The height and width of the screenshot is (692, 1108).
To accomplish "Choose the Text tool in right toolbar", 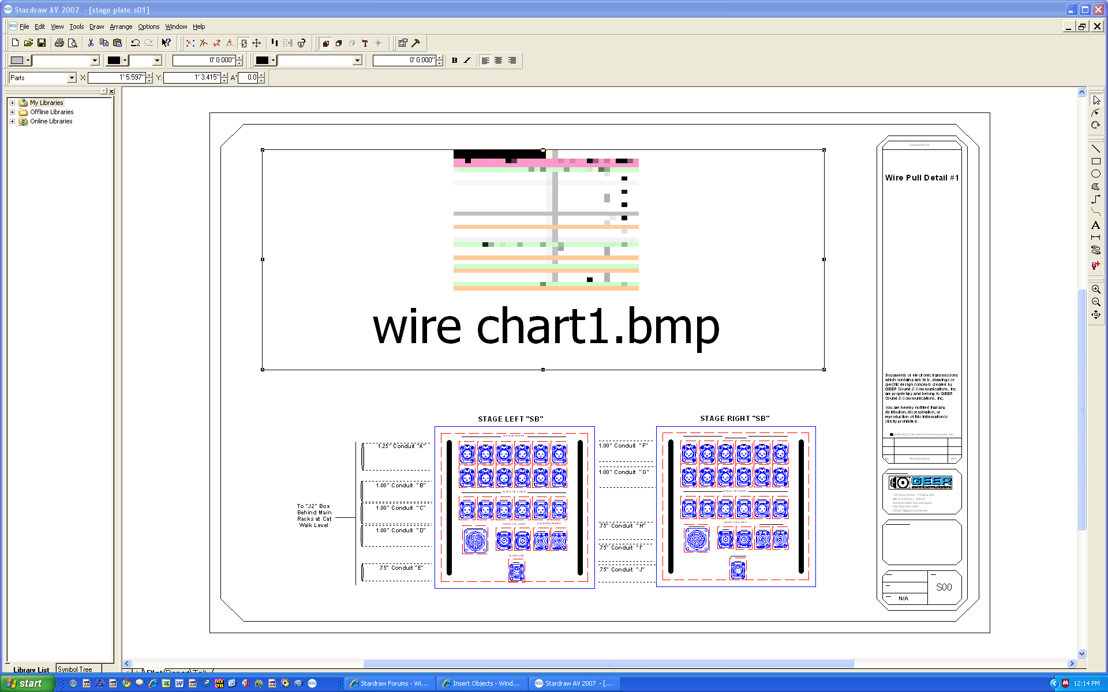I will 1095,225.
